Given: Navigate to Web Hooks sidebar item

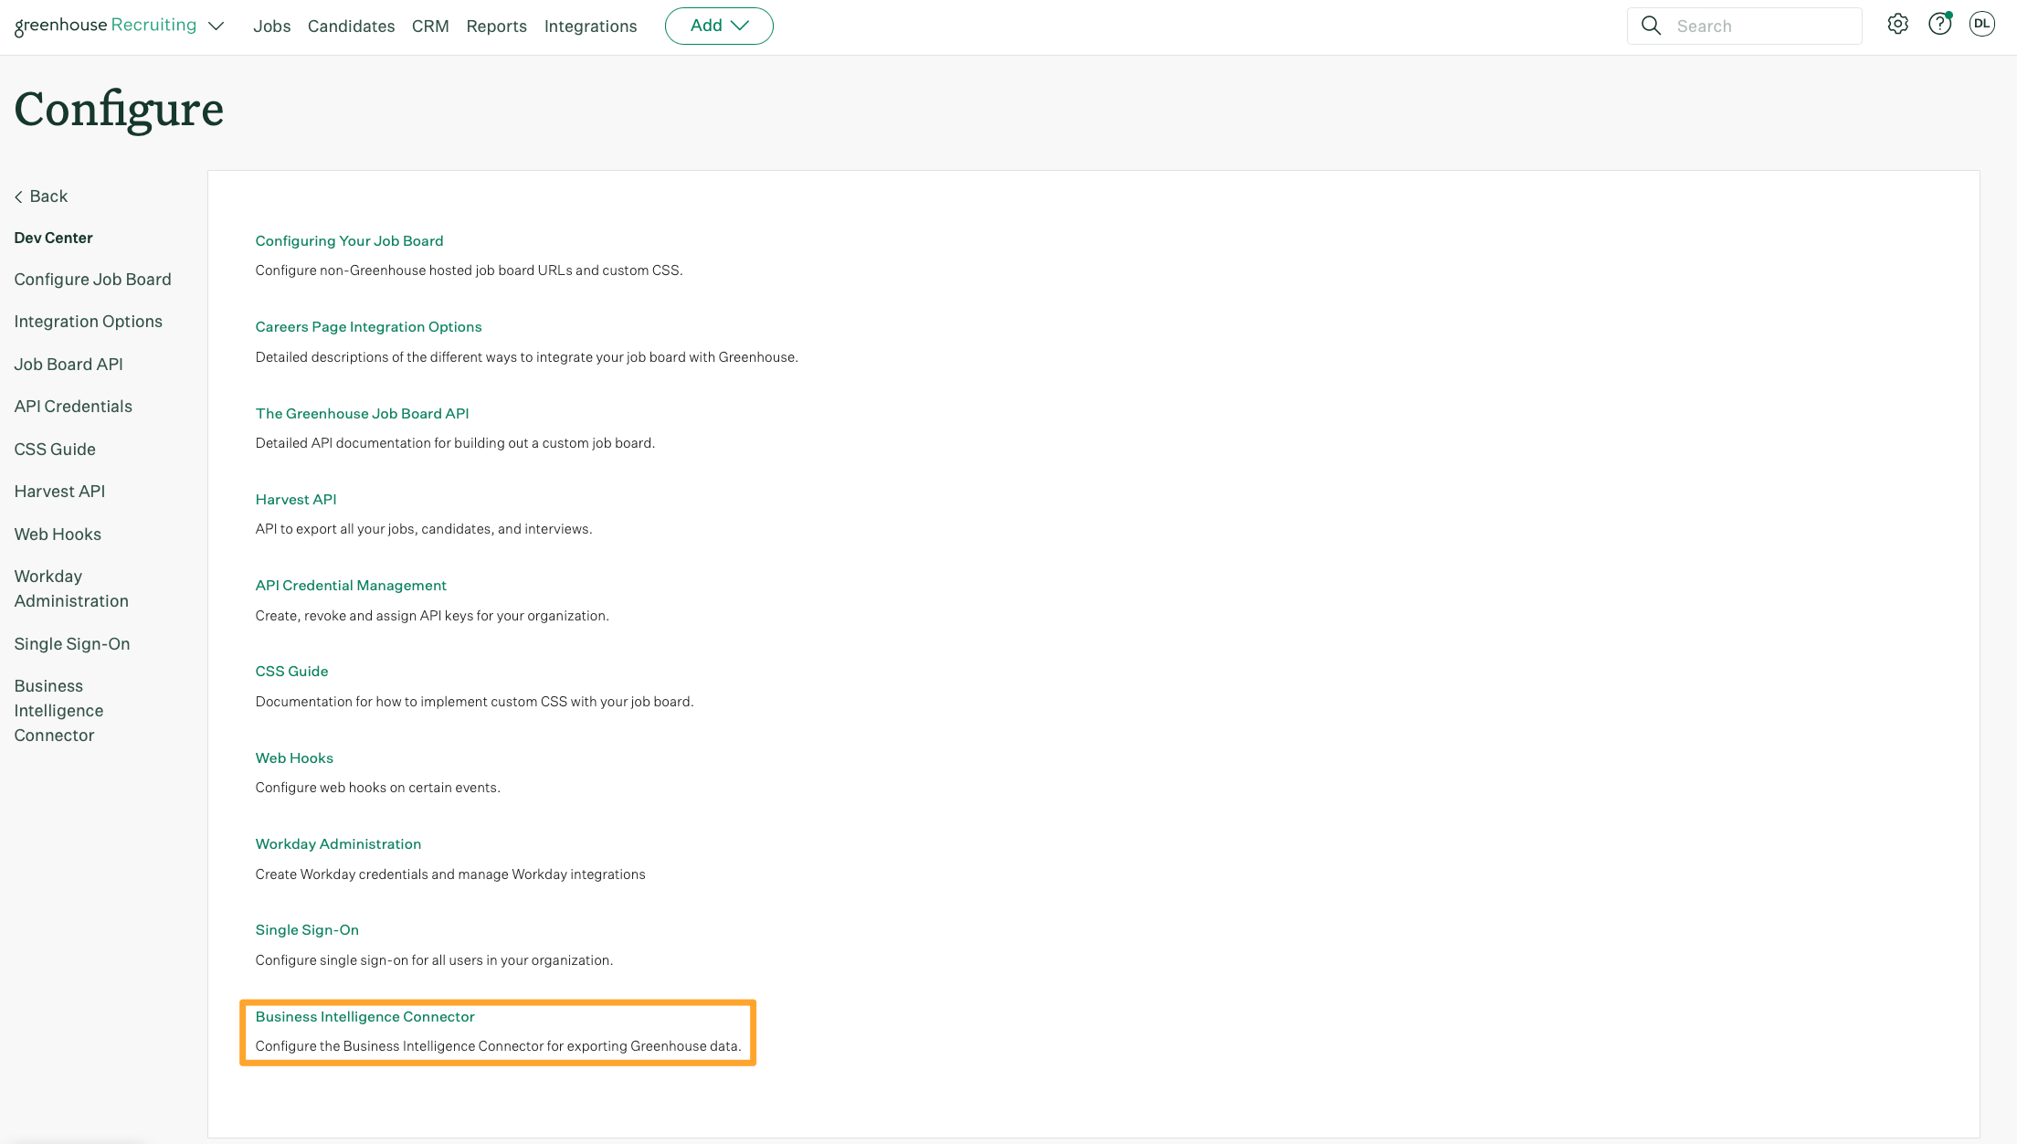Looking at the screenshot, I should [x=58, y=534].
